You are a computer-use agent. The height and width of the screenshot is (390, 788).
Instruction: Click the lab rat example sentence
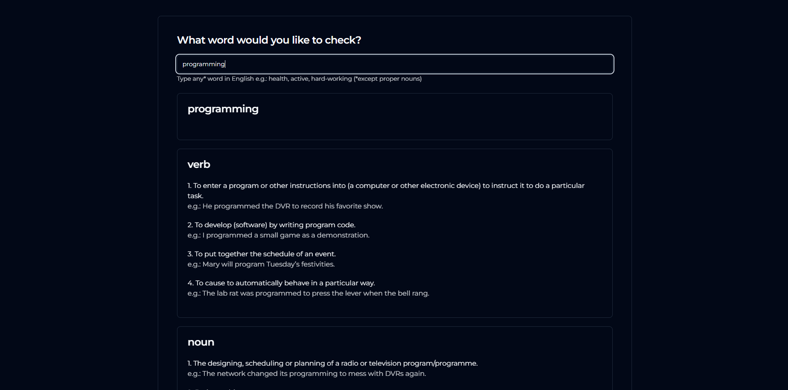(308, 293)
